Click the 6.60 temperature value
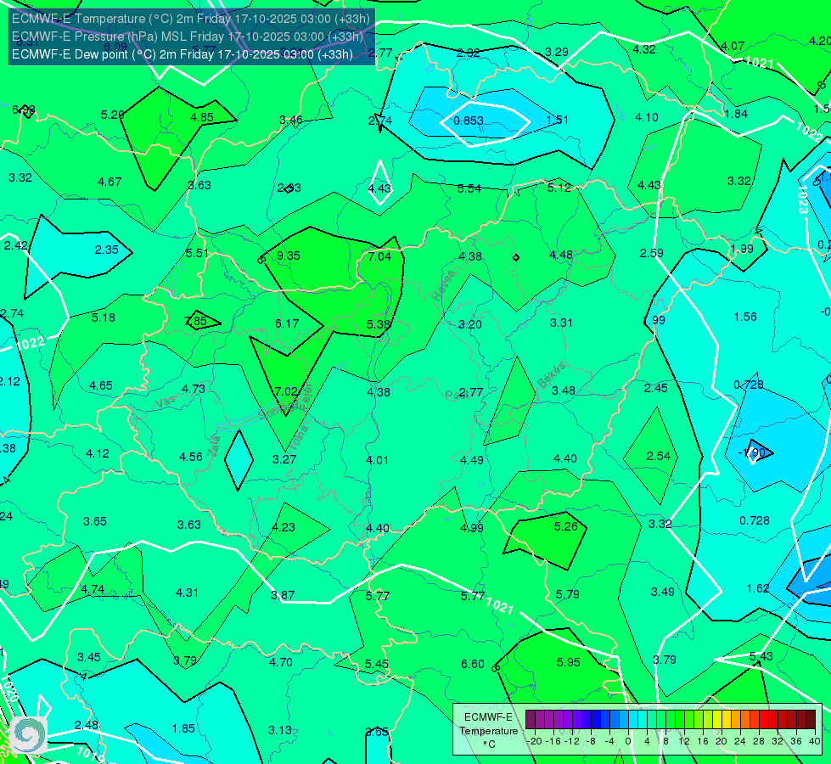Image resolution: width=831 pixels, height=764 pixels. tap(473, 665)
